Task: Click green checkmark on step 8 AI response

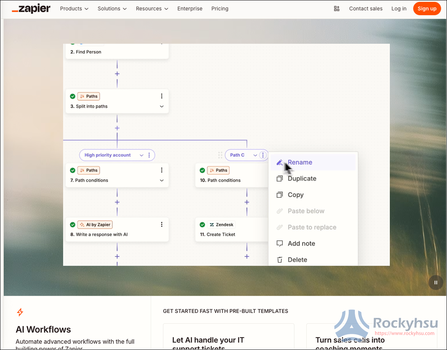Action: point(73,225)
